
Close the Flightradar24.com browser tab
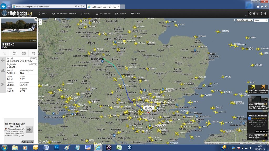click(118, 7)
